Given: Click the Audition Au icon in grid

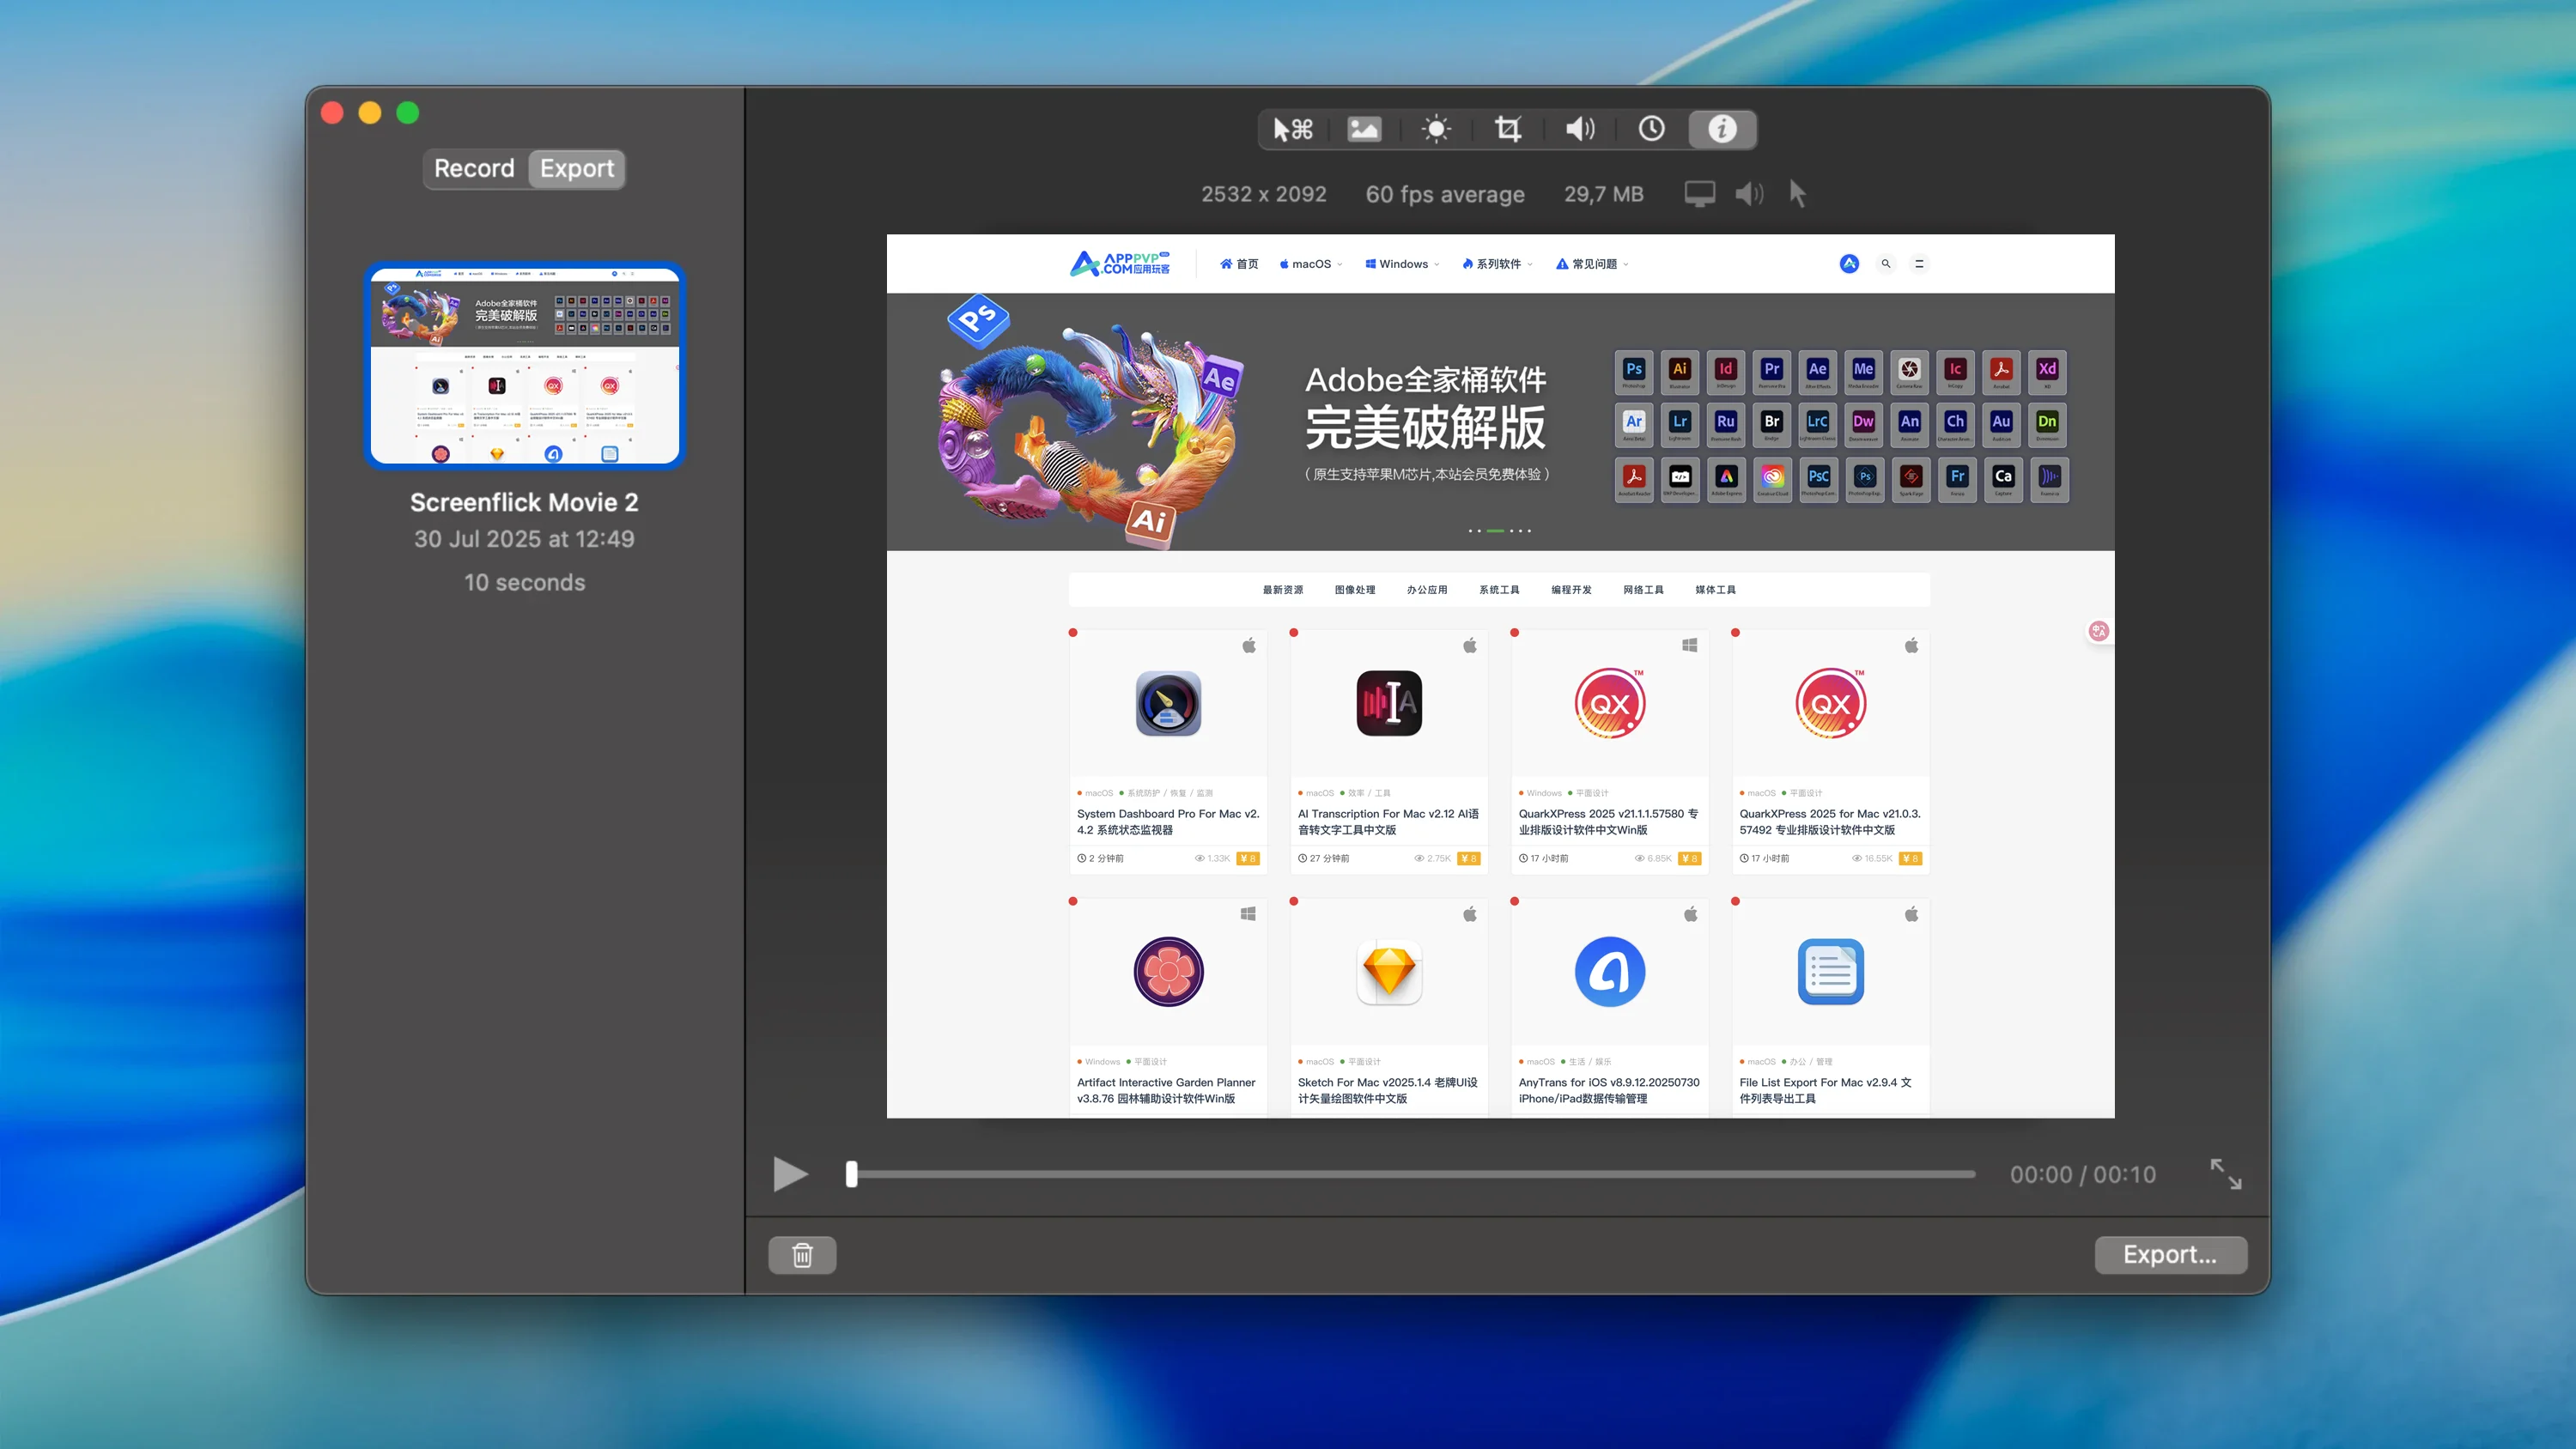Looking at the screenshot, I should click(x=2001, y=424).
